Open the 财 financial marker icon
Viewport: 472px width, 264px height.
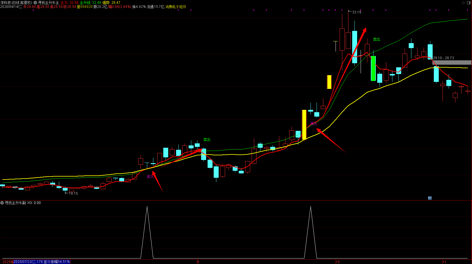[430, 198]
